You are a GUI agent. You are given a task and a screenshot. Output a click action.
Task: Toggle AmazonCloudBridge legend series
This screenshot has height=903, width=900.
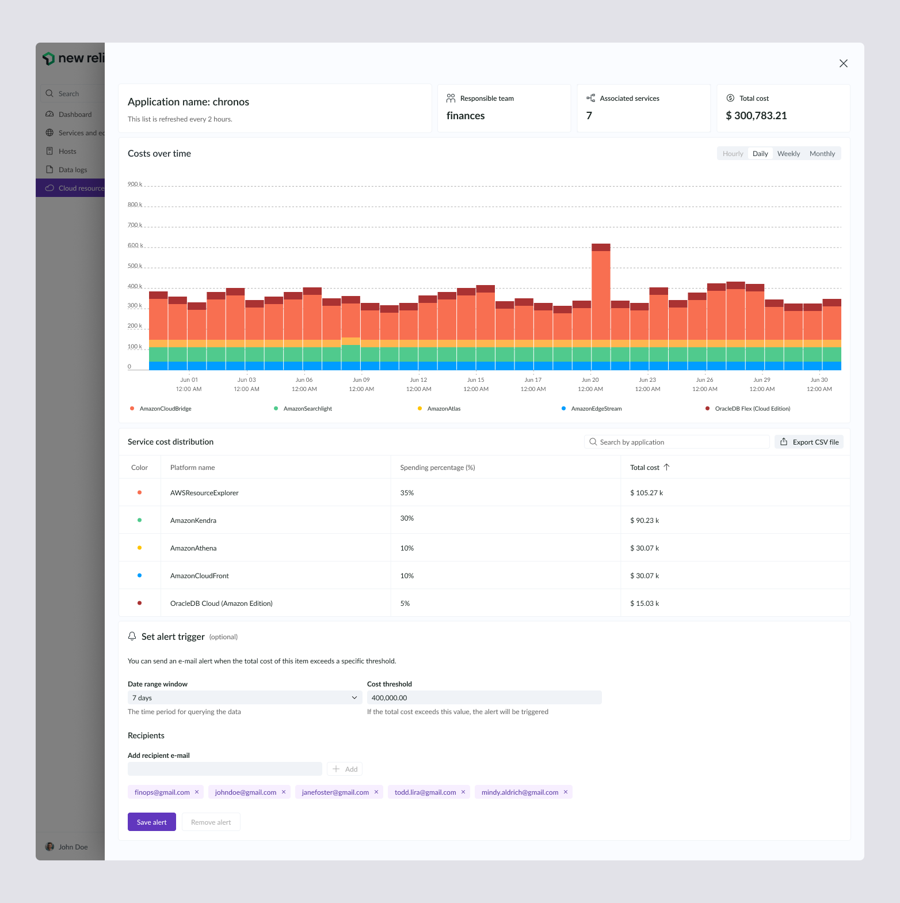click(161, 408)
